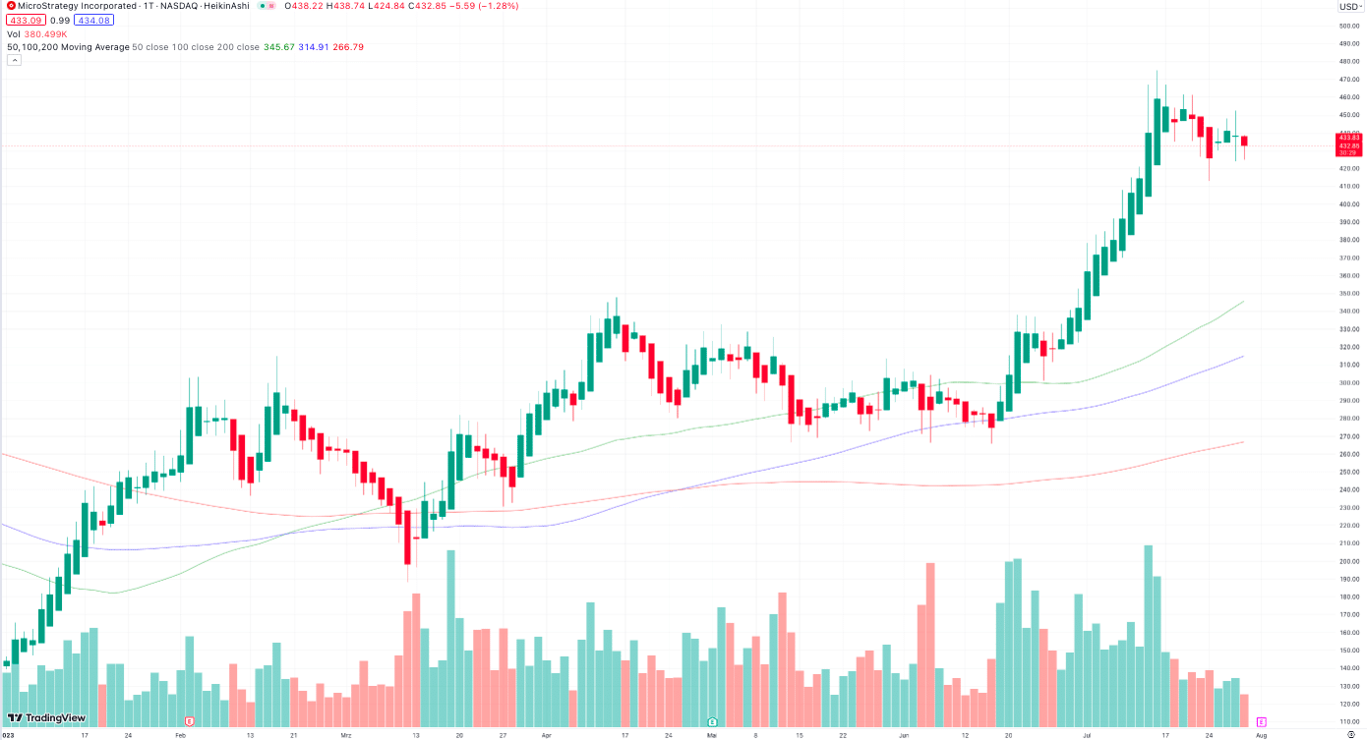The width and height of the screenshot is (1367, 740).
Task: Click the Feb date axis label
Action: pos(180,734)
